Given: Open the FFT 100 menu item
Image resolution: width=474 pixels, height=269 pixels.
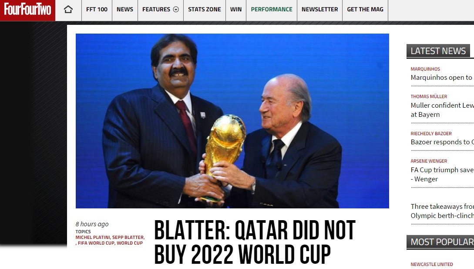Looking at the screenshot, I should 97,10.
